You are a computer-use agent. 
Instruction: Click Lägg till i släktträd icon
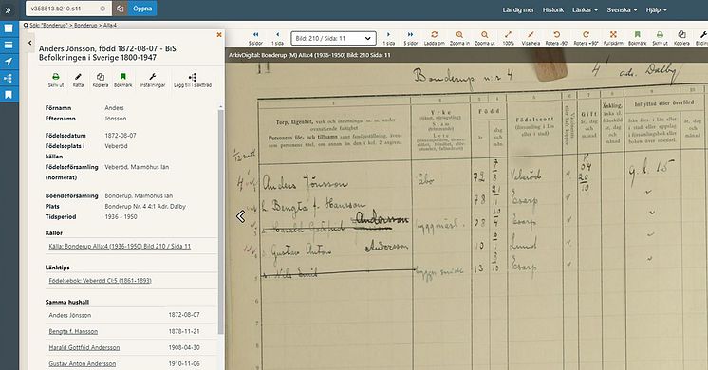click(x=193, y=77)
